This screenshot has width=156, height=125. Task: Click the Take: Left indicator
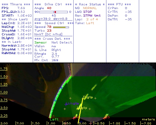tap(85, 23)
